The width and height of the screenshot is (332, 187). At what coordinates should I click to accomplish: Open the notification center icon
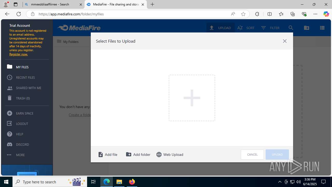pyautogui.click(x=323, y=182)
